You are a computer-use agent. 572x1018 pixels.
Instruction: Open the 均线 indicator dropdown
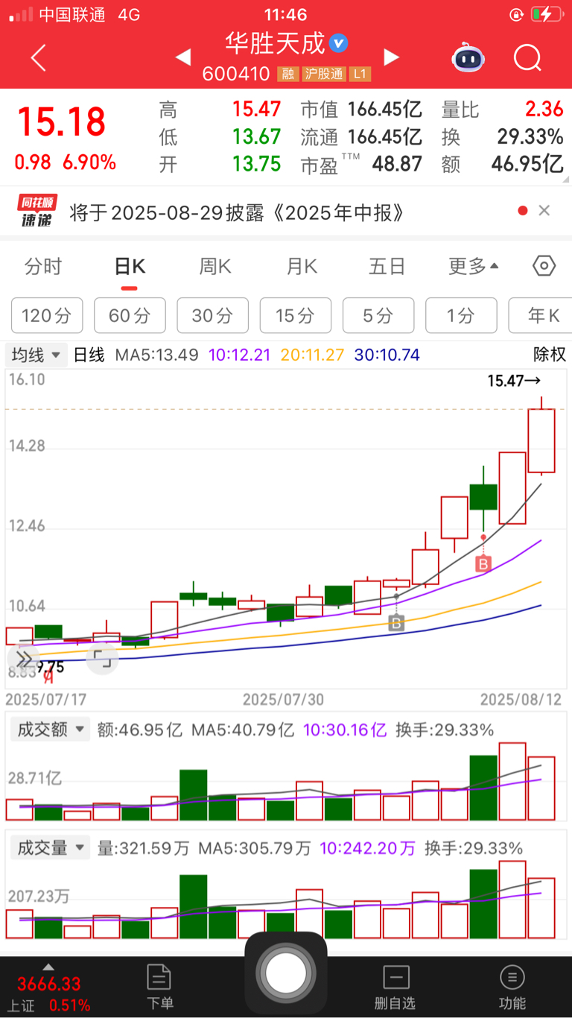(x=36, y=355)
